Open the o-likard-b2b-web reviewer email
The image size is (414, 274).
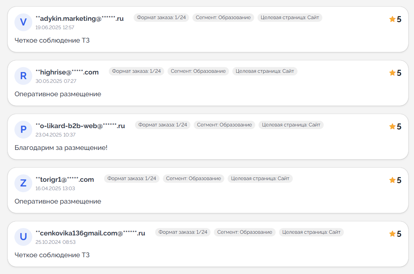click(x=80, y=126)
